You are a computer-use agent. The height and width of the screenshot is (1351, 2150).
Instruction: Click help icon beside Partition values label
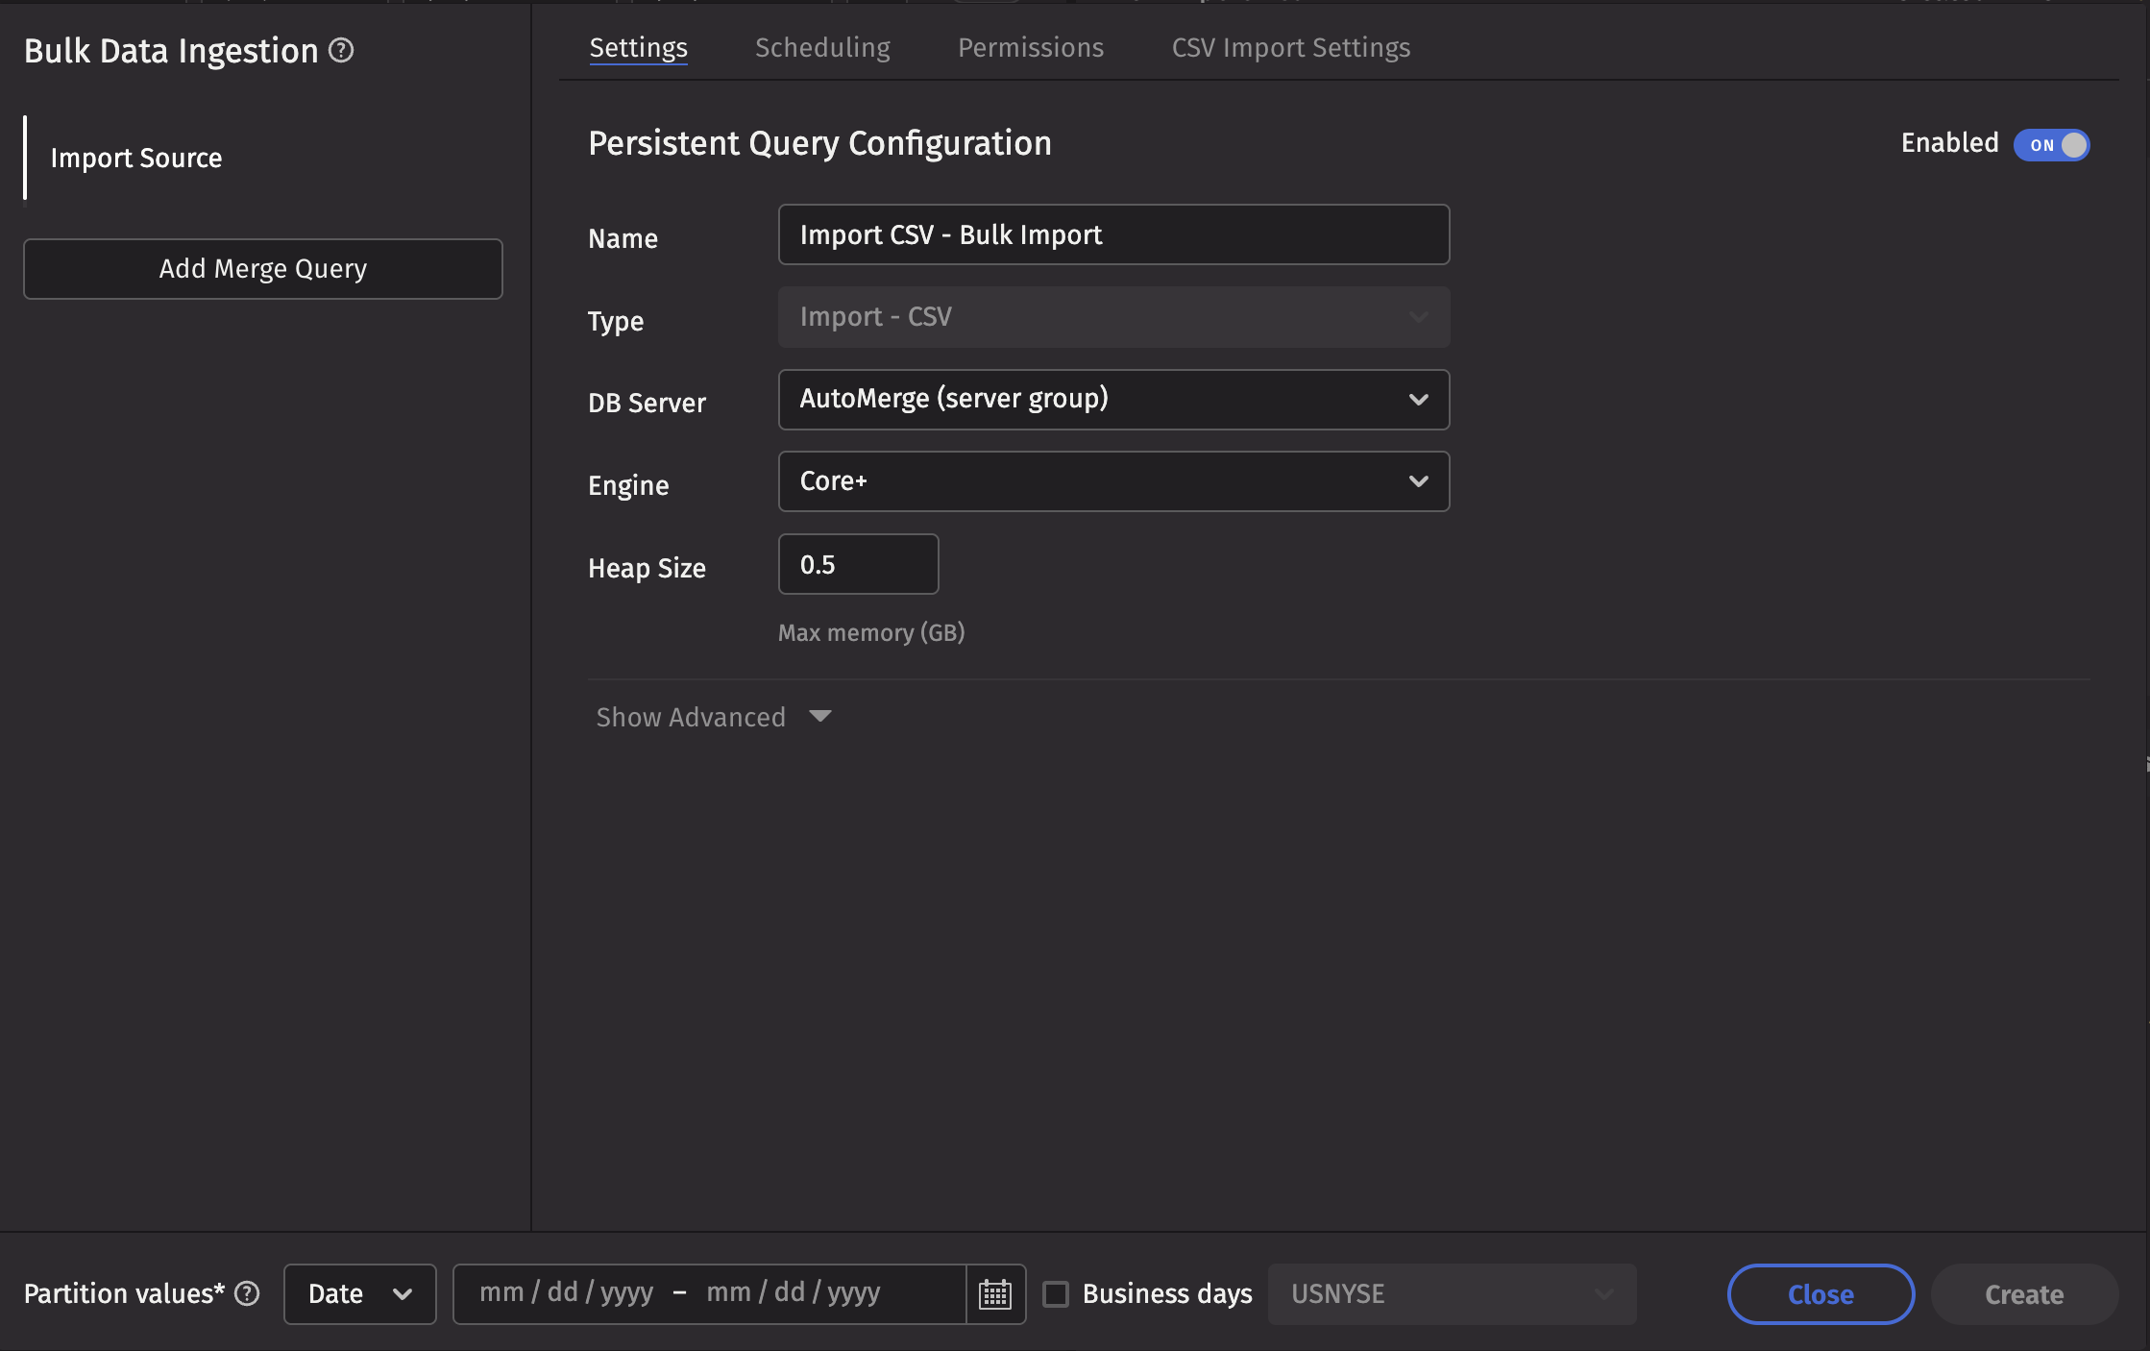pyautogui.click(x=247, y=1293)
